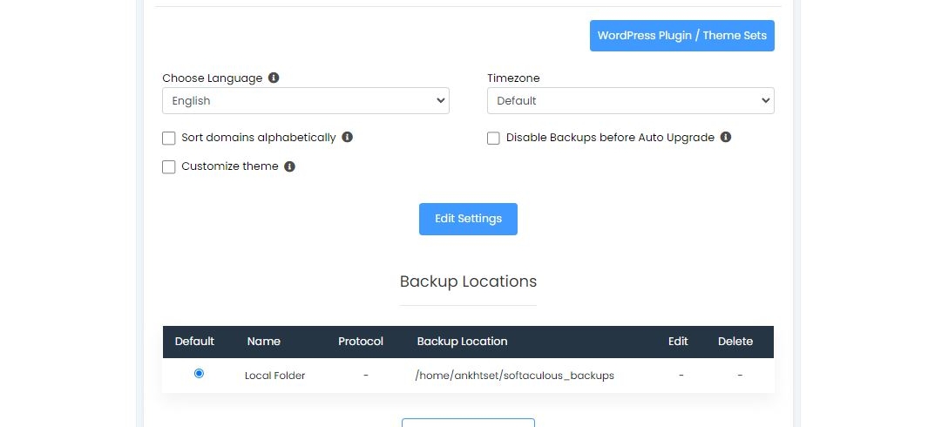Click the Default column header
Viewport: 935px width, 427px height.
pos(194,342)
